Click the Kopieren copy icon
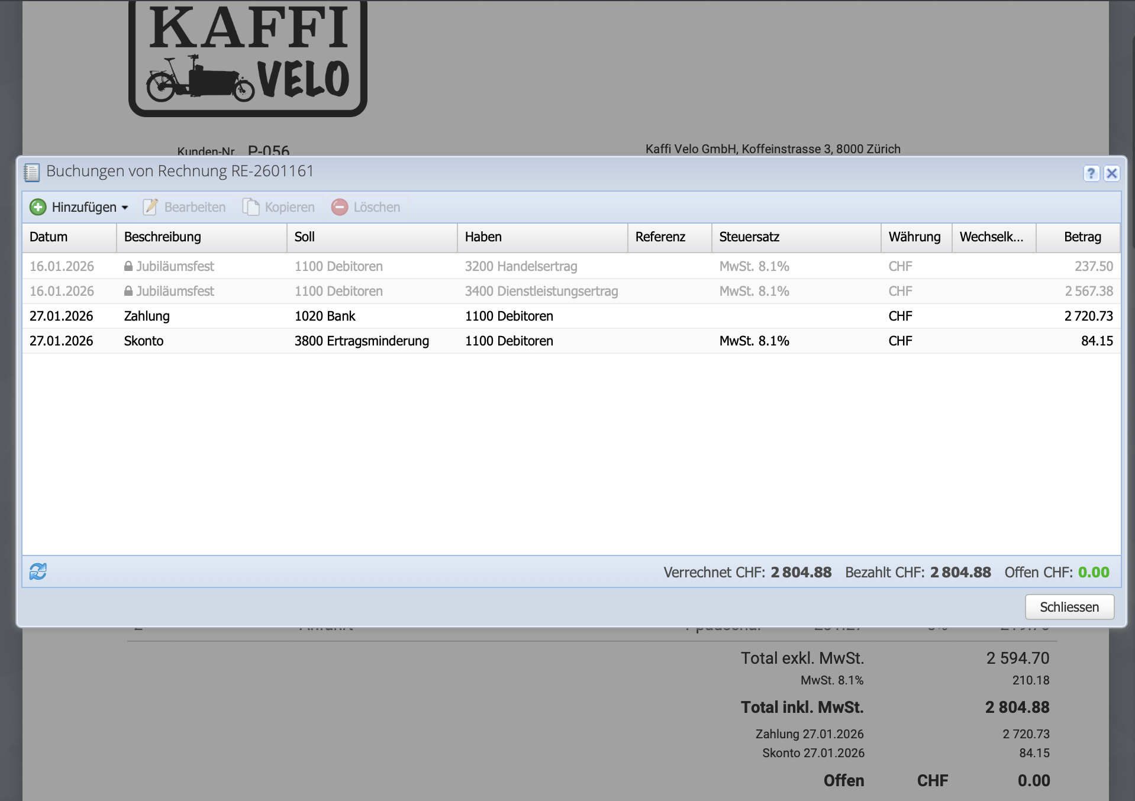Viewport: 1135px width, 801px height. click(251, 207)
